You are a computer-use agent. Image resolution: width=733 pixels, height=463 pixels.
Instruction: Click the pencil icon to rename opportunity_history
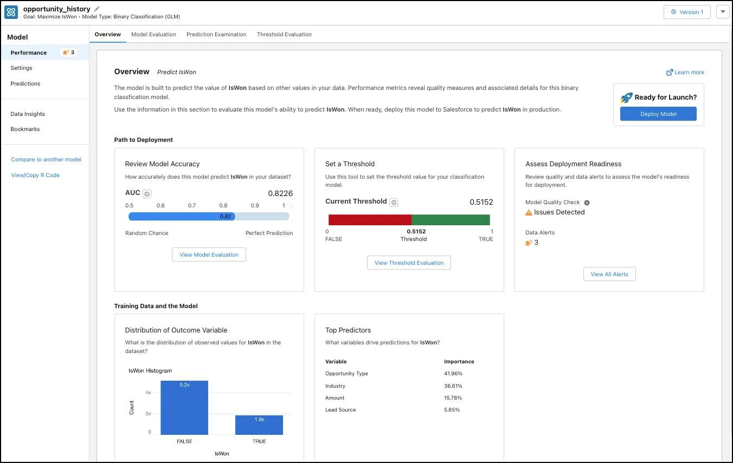coord(97,9)
